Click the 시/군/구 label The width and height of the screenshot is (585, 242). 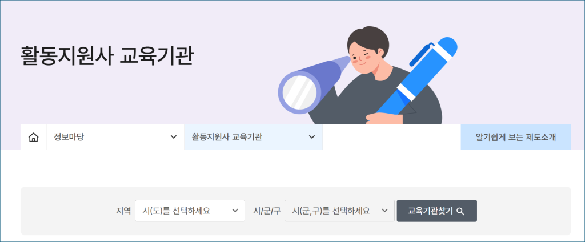click(x=267, y=211)
